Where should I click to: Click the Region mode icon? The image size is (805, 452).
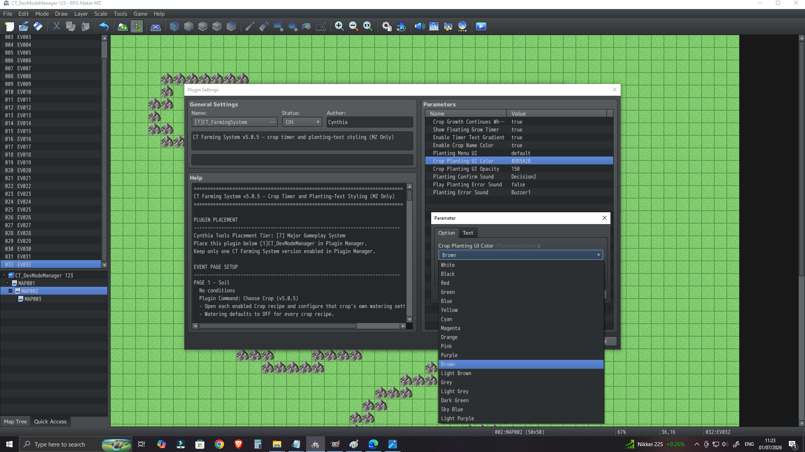point(156,26)
